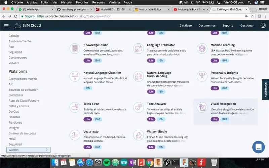The image size is (269, 168).
Task: Click the Natural Language Understanding icon
Action: (139, 76)
